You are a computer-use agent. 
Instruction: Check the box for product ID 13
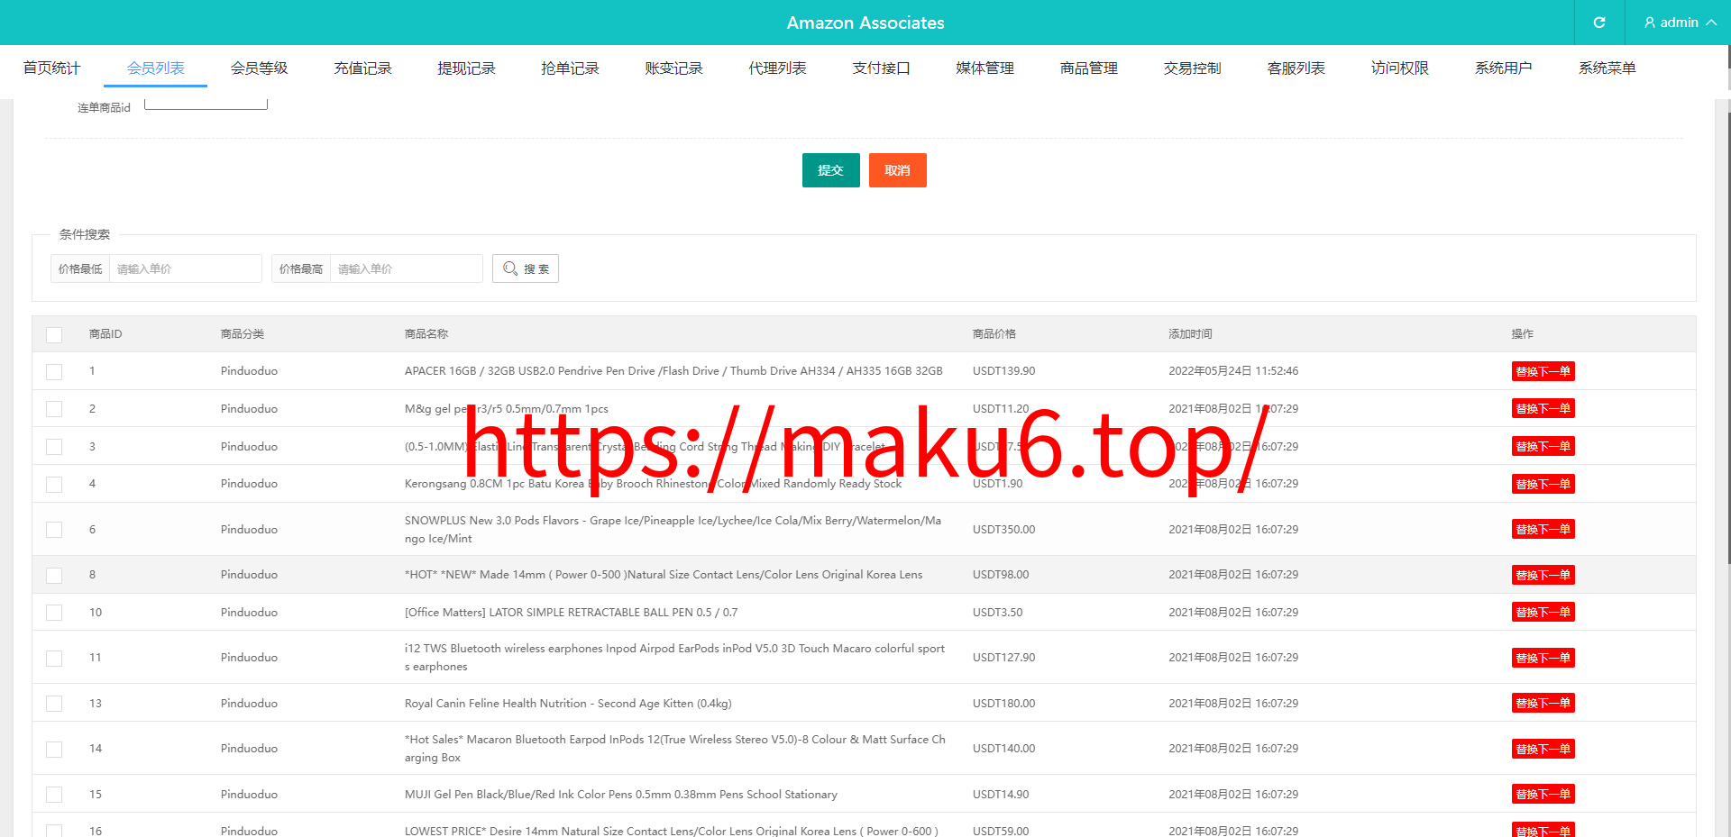click(x=54, y=704)
